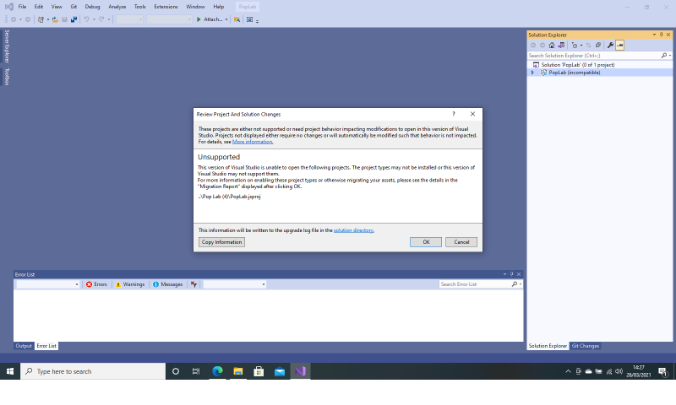Click the Visual Studio logo icon
The height and width of the screenshot is (405, 676).
pyautogui.click(x=8, y=7)
